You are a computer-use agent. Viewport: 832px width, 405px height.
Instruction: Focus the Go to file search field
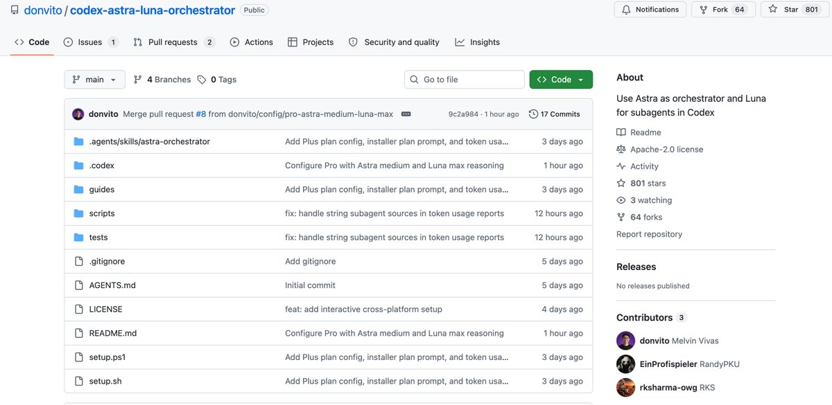(465, 80)
